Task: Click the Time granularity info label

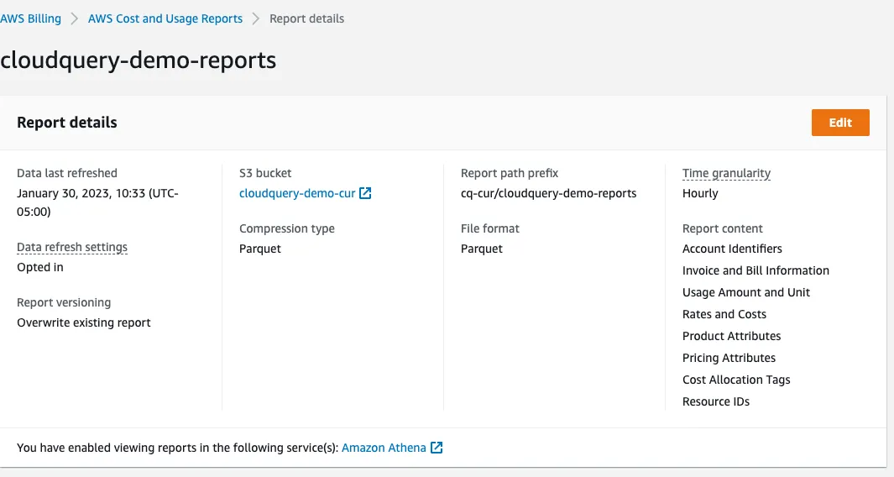Action: click(x=726, y=174)
